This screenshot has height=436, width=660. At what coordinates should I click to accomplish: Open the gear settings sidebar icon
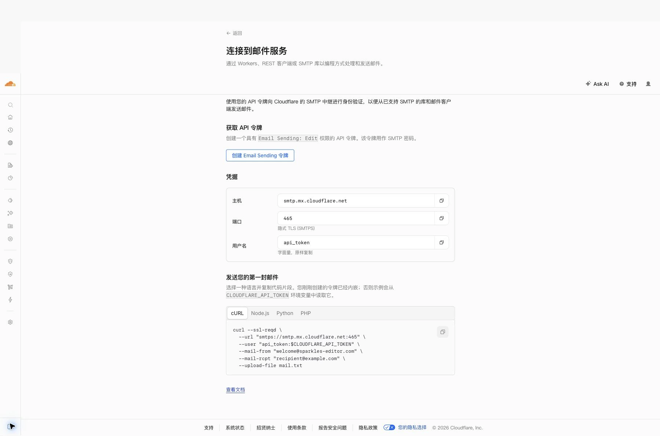[10, 322]
